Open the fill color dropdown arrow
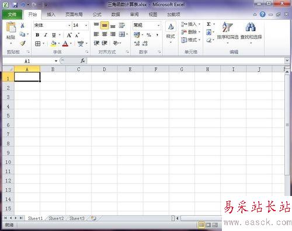This screenshot has height=231, width=292. click(59, 44)
